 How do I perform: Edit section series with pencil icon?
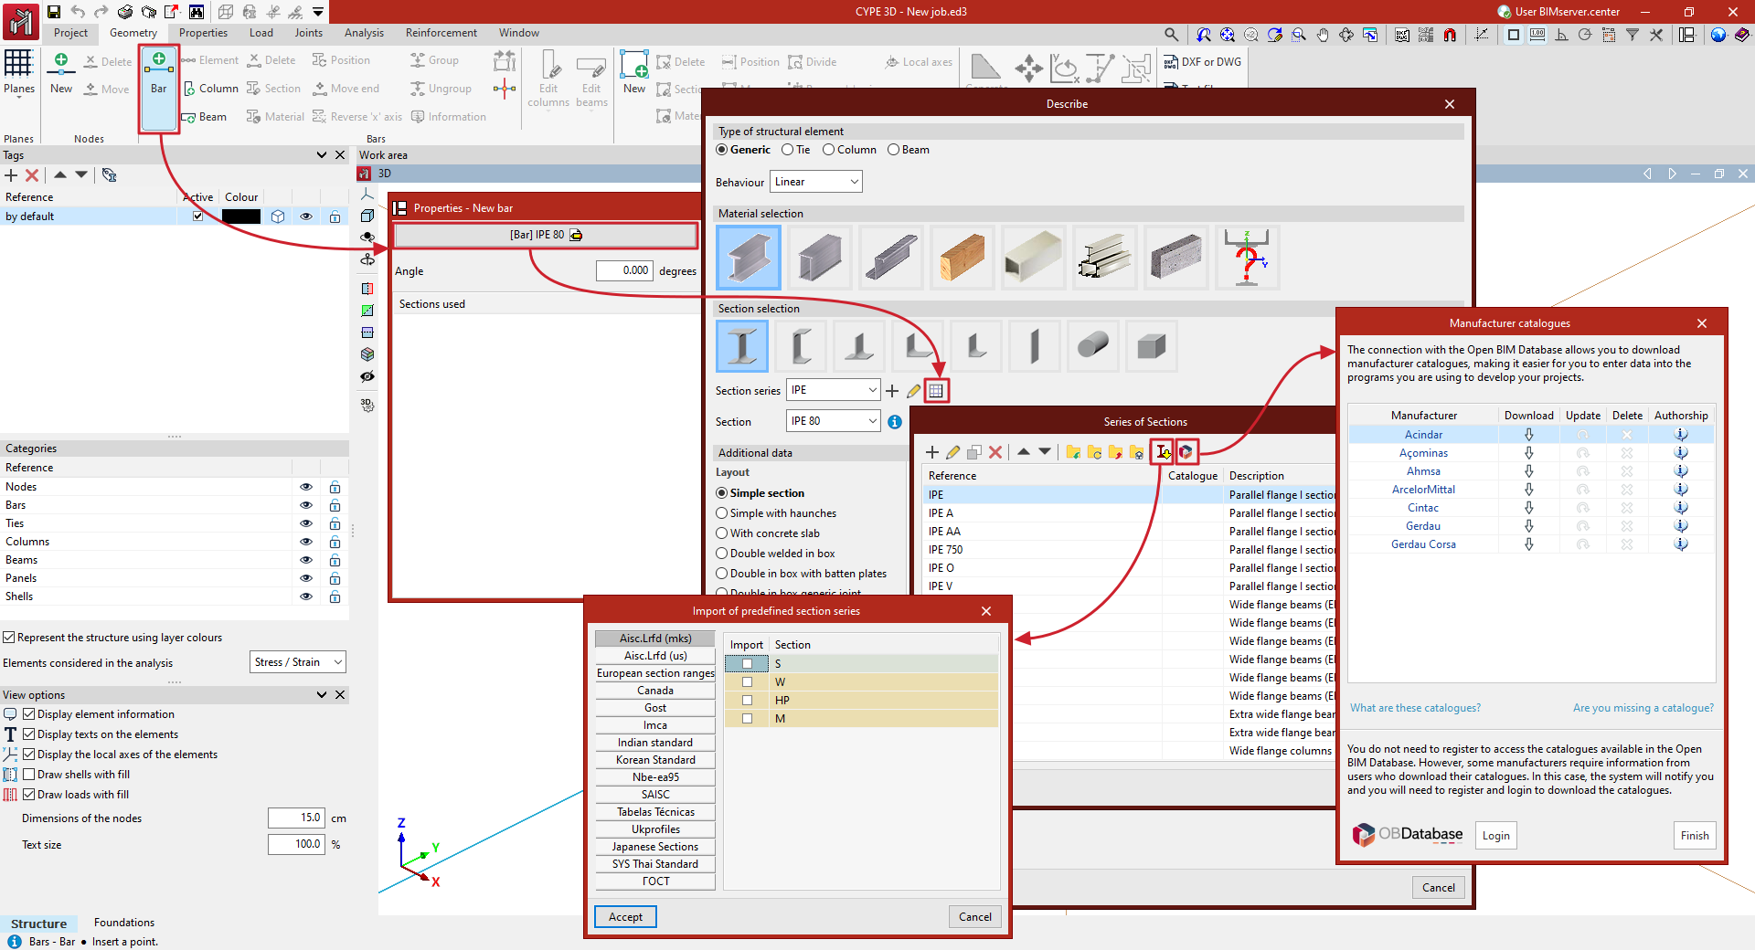[x=913, y=391]
